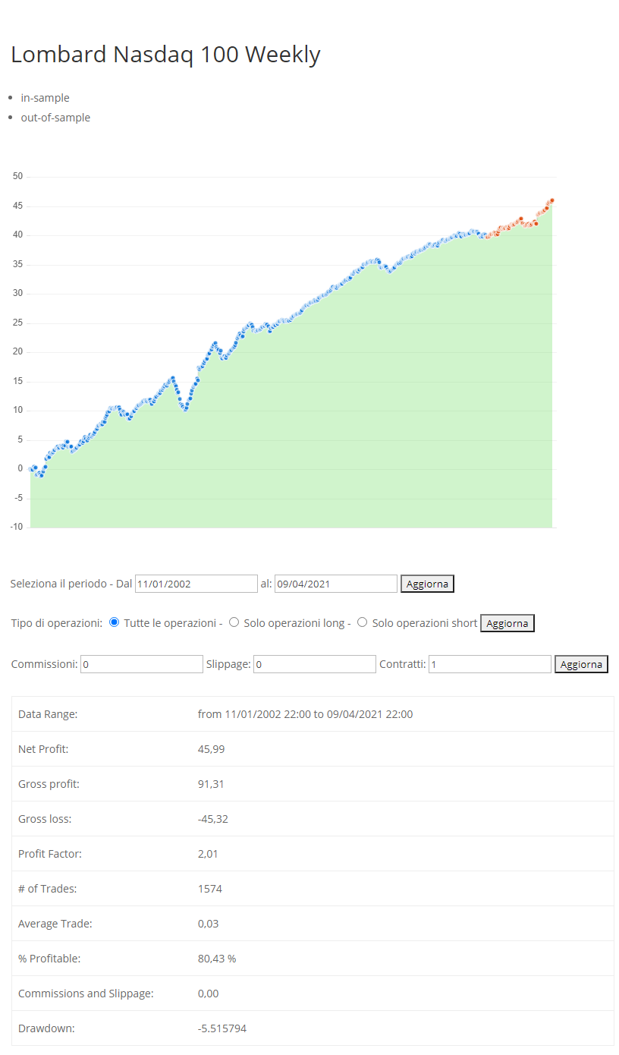The height and width of the screenshot is (1055, 619).
Task: Click the "Commissions and Slippage:" row label
Action: tap(86, 994)
